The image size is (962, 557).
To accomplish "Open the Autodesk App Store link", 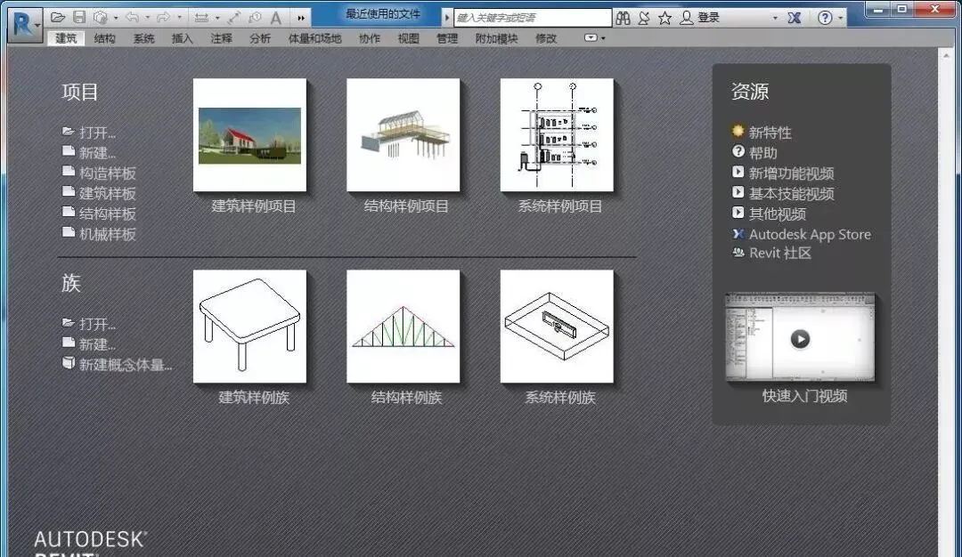I will [802, 233].
